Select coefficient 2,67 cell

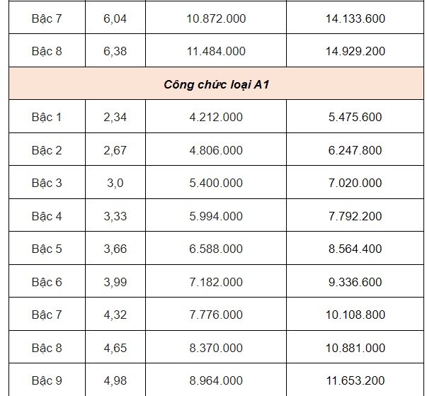(115, 150)
